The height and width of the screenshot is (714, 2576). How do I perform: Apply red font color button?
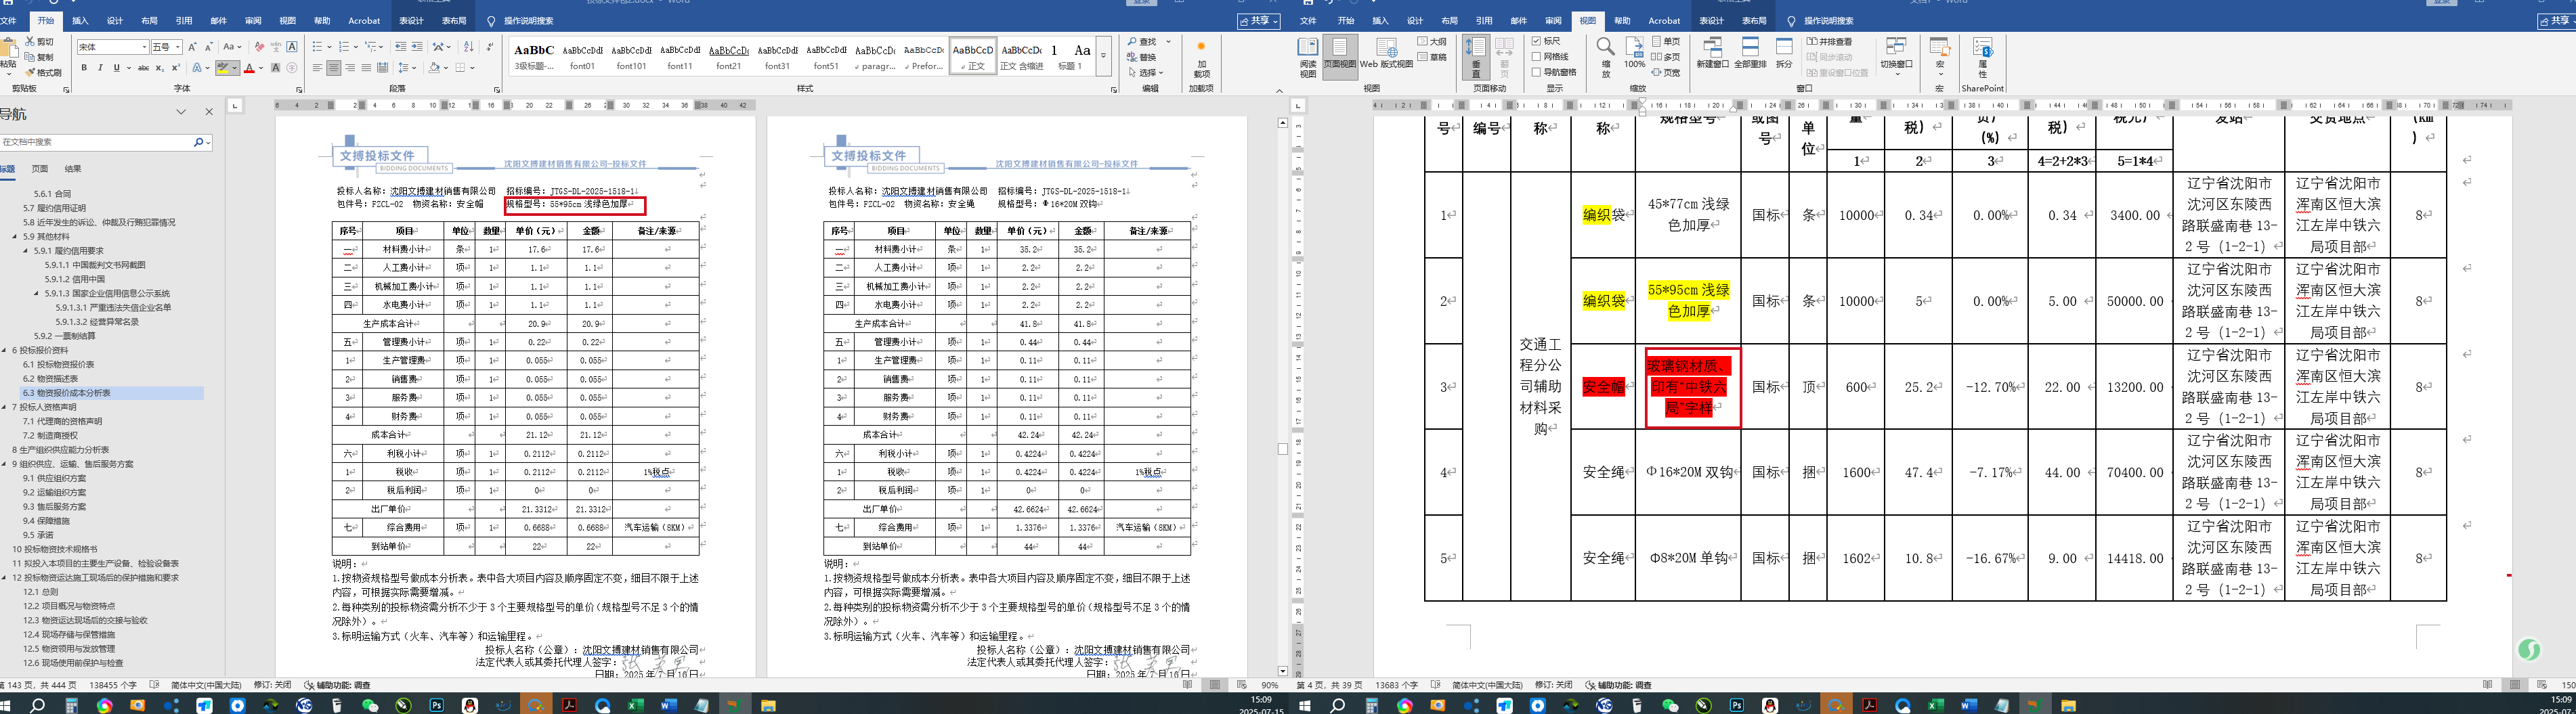point(249,68)
